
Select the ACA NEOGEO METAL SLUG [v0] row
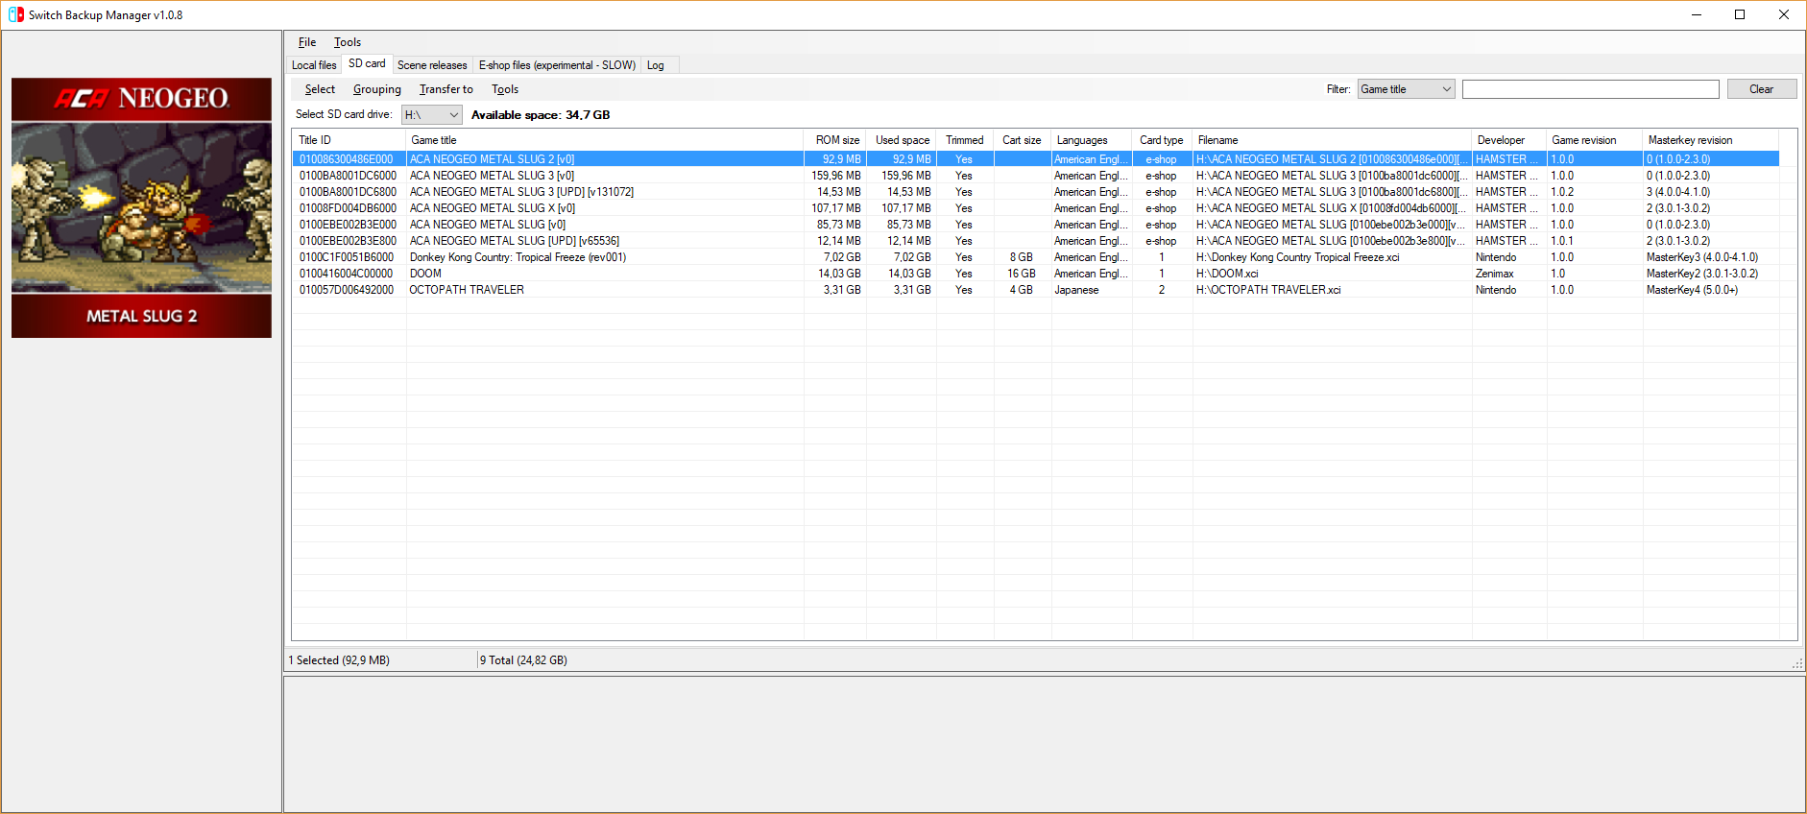pos(1035,225)
